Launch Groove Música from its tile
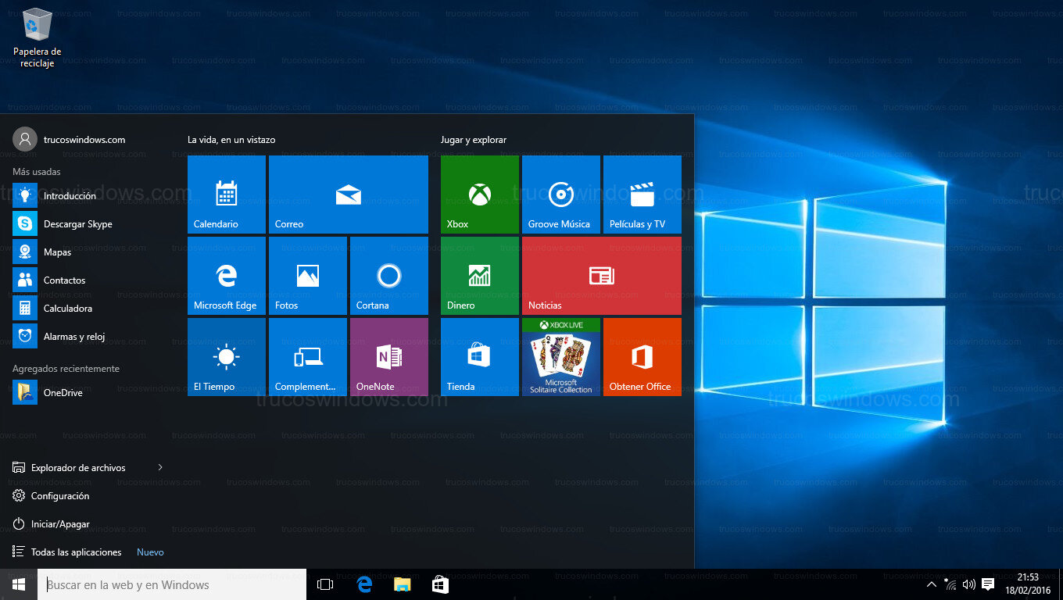 (x=560, y=195)
